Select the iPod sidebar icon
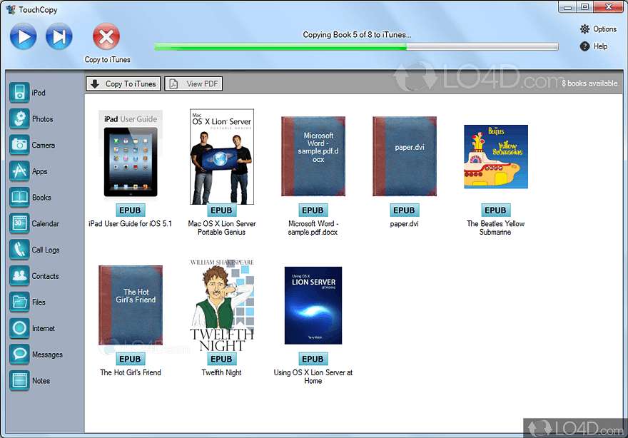Viewport: 628px width, 438px height. click(19, 93)
